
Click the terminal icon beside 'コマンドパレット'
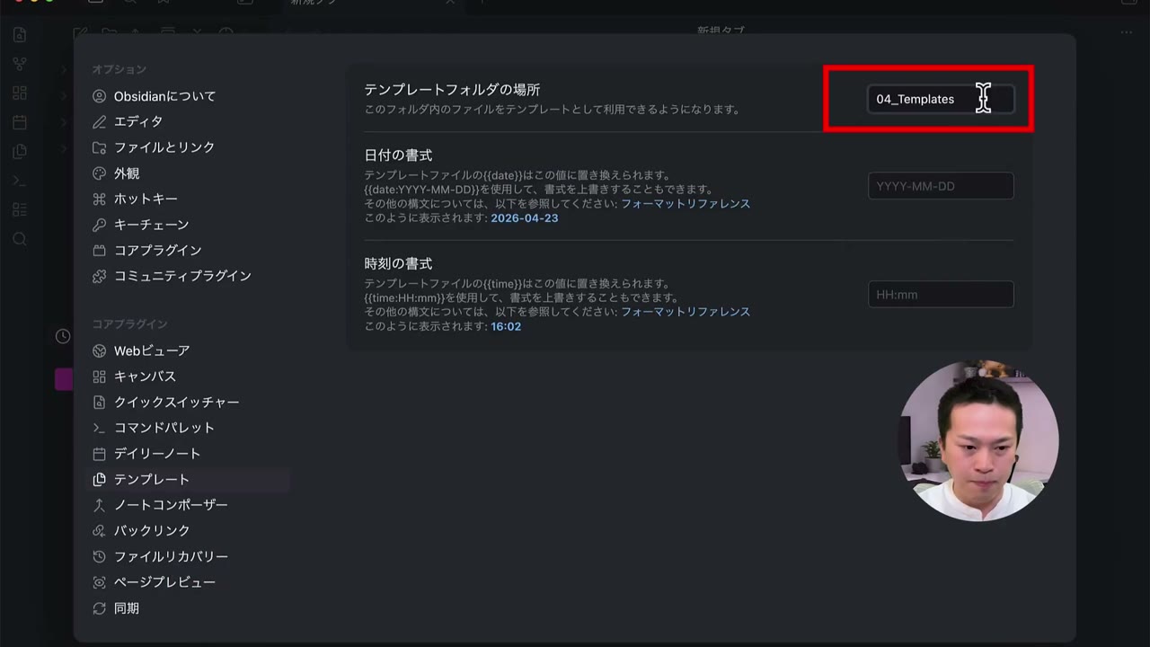click(x=100, y=428)
